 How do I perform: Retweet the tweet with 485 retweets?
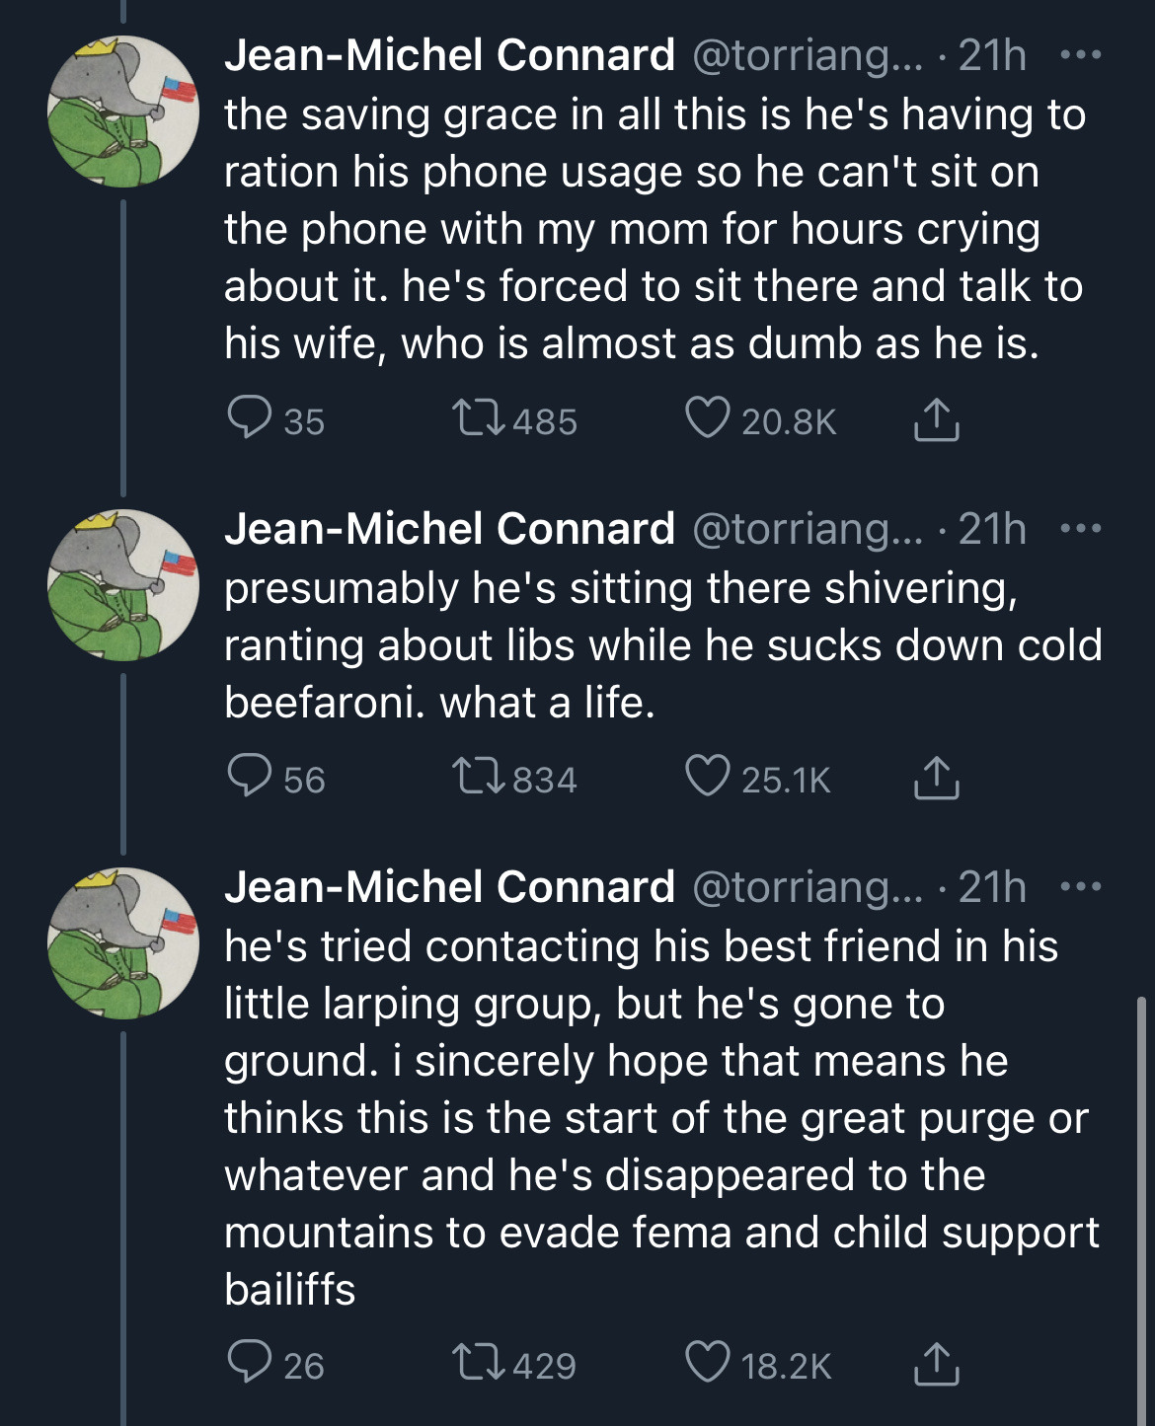pos(479,418)
